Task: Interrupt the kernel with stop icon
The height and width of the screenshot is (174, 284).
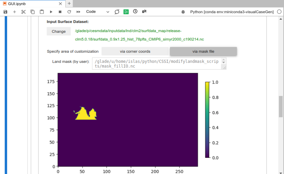Action: pyautogui.click(x=60, y=12)
